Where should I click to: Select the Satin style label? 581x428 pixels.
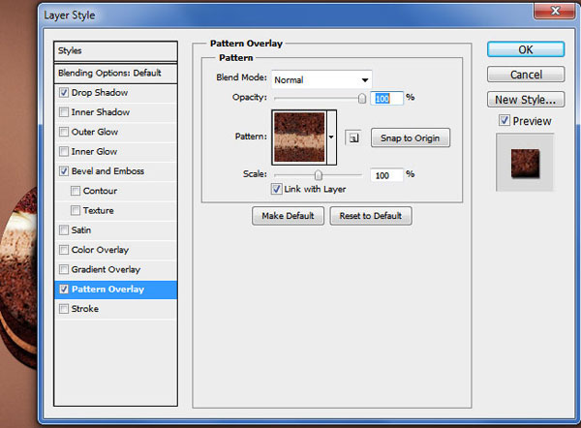(x=80, y=230)
